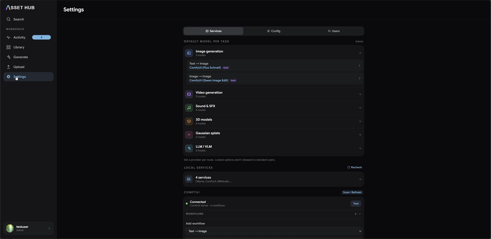The image size is (491, 239).
Task: Click the ComfyUI (Flux Schnell) model link
Action: [x=205, y=68]
